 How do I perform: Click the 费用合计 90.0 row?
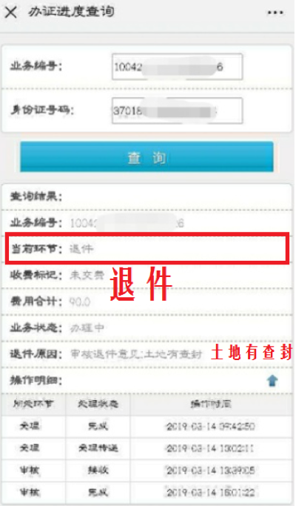[147, 302]
